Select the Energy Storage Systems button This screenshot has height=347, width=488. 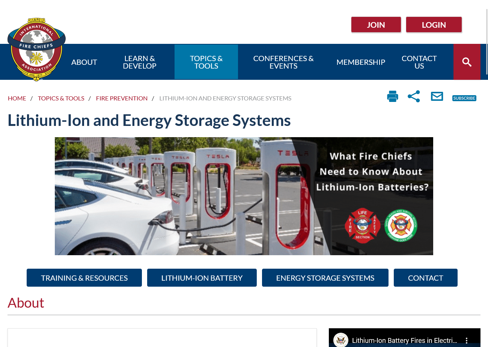pos(325,278)
